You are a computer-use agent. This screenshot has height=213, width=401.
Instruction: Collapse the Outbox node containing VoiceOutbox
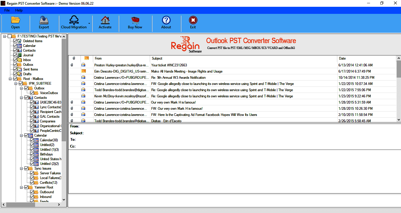pos(22,88)
